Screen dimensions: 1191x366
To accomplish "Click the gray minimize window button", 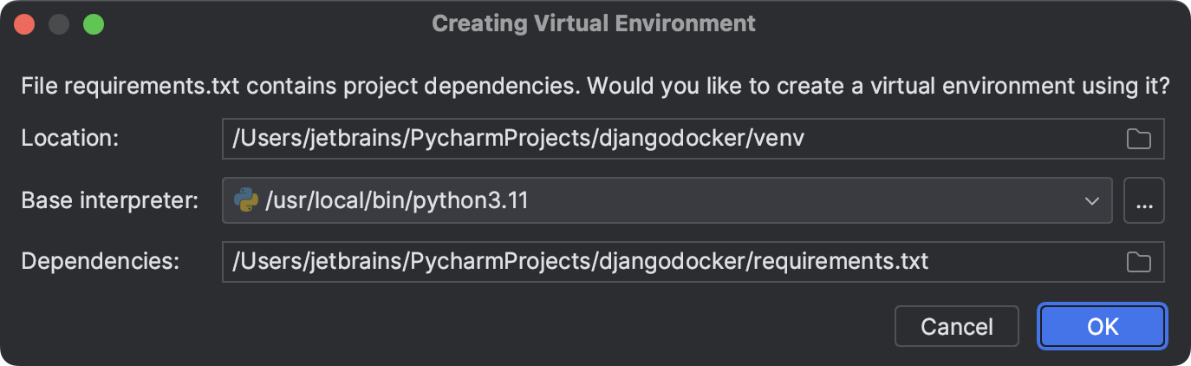I will (59, 24).
